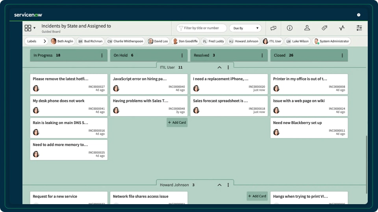Open board settings sliders icon
The width and height of the screenshot is (378, 212).
359,28
